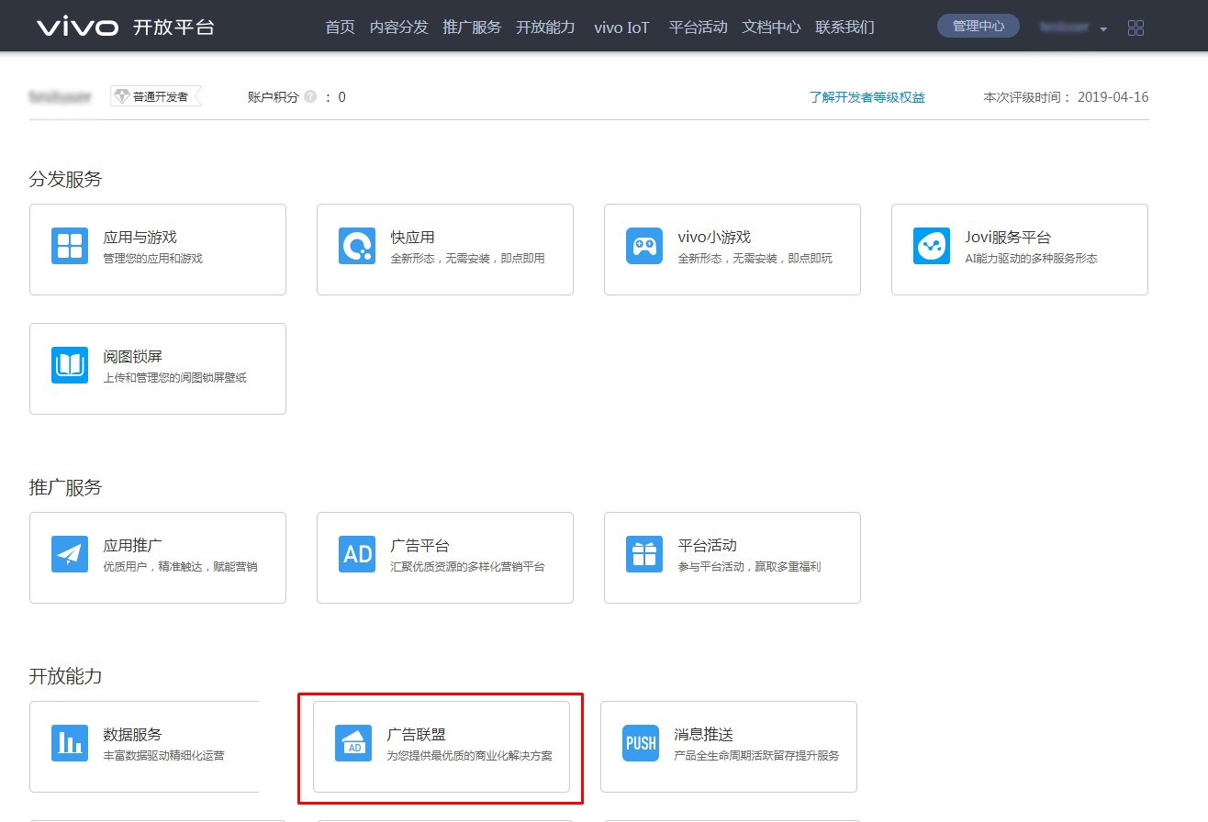This screenshot has width=1208, height=822.
Task: Click the 消息推送 PUSH icon
Action: pyautogui.click(x=640, y=743)
